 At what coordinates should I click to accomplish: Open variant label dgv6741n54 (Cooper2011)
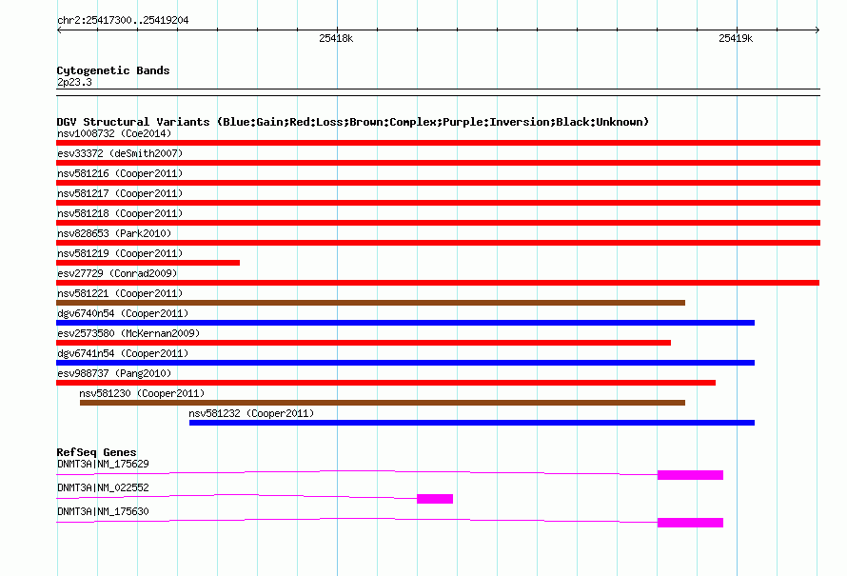tap(123, 353)
